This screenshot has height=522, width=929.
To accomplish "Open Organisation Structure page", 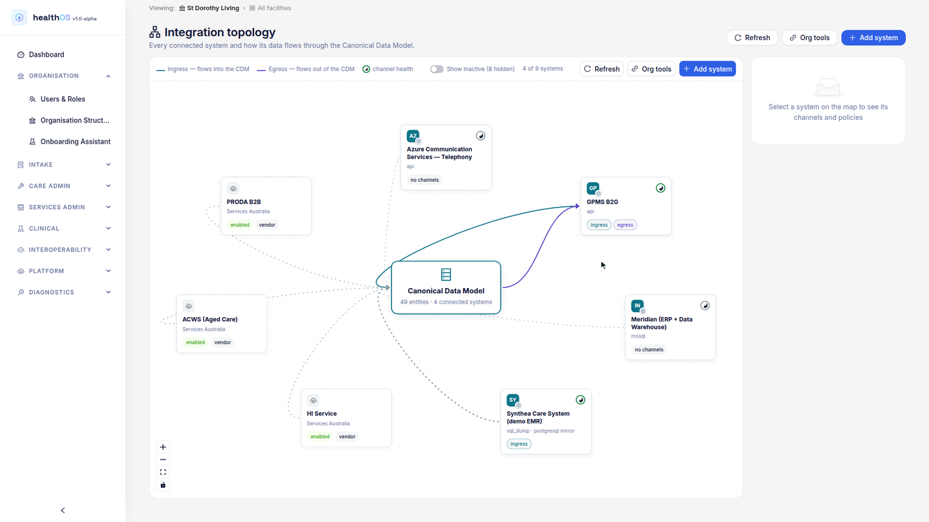I will tap(75, 121).
